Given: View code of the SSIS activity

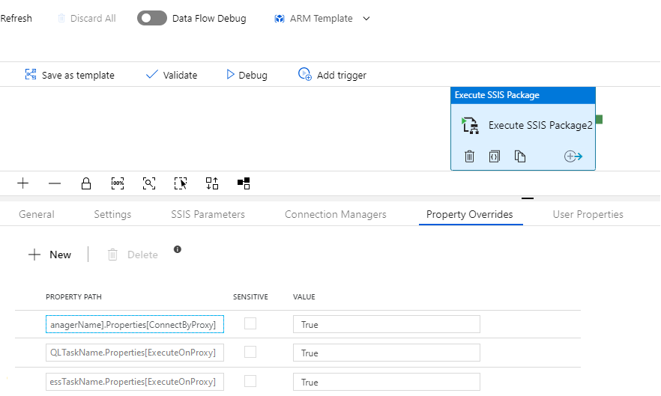Looking at the screenshot, I should [495, 156].
